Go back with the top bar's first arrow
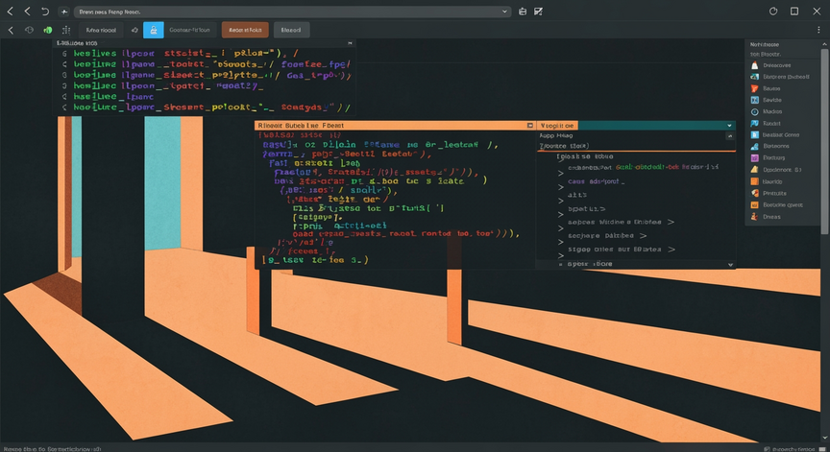830x452 pixels. click(10, 12)
